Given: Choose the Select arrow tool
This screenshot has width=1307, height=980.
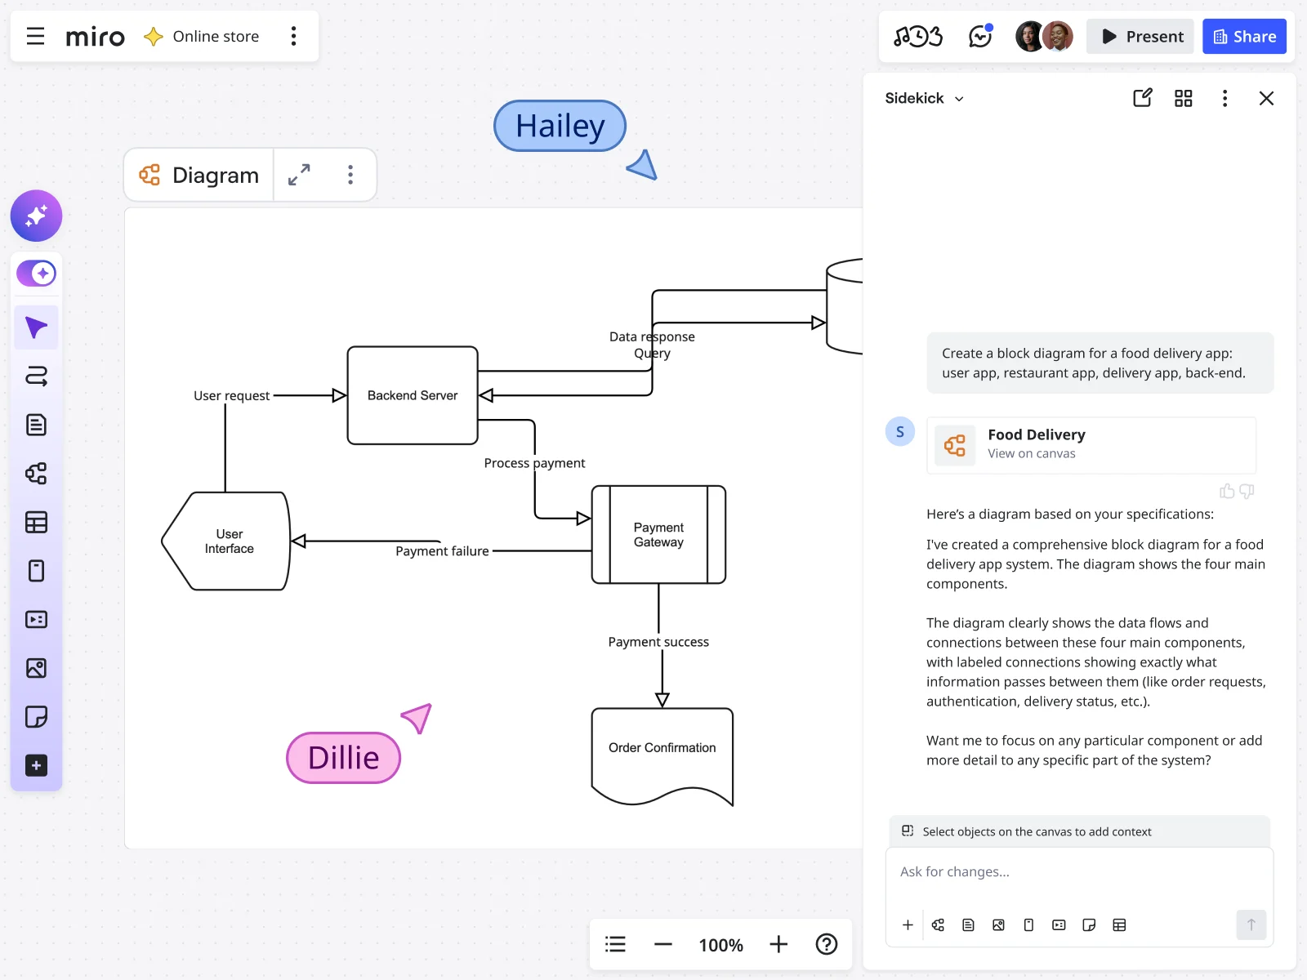Looking at the screenshot, I should [36, 327].
